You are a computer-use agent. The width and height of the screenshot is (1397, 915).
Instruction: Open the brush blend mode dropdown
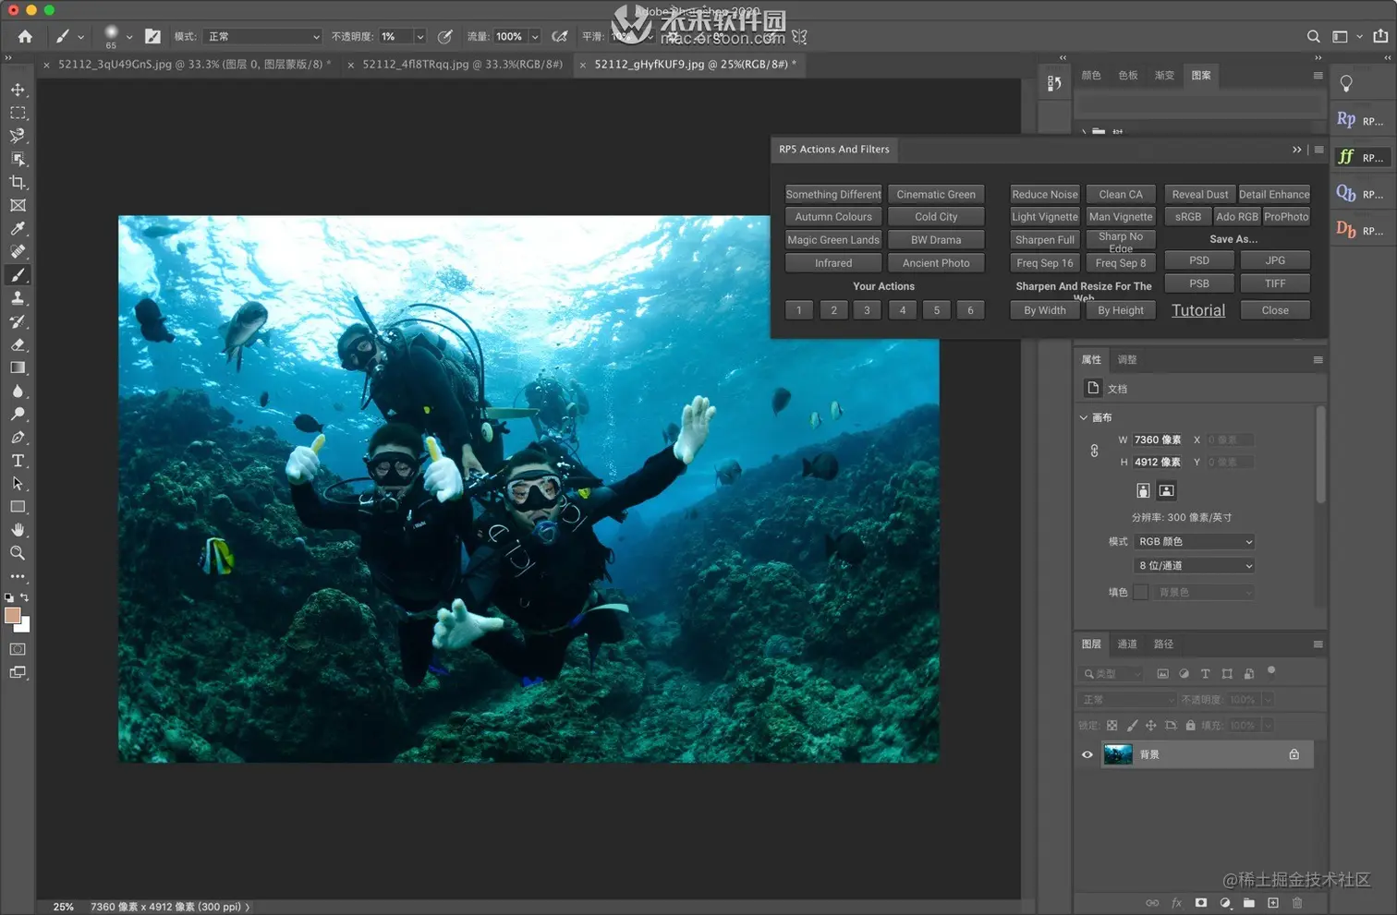(x=262, y=36)
